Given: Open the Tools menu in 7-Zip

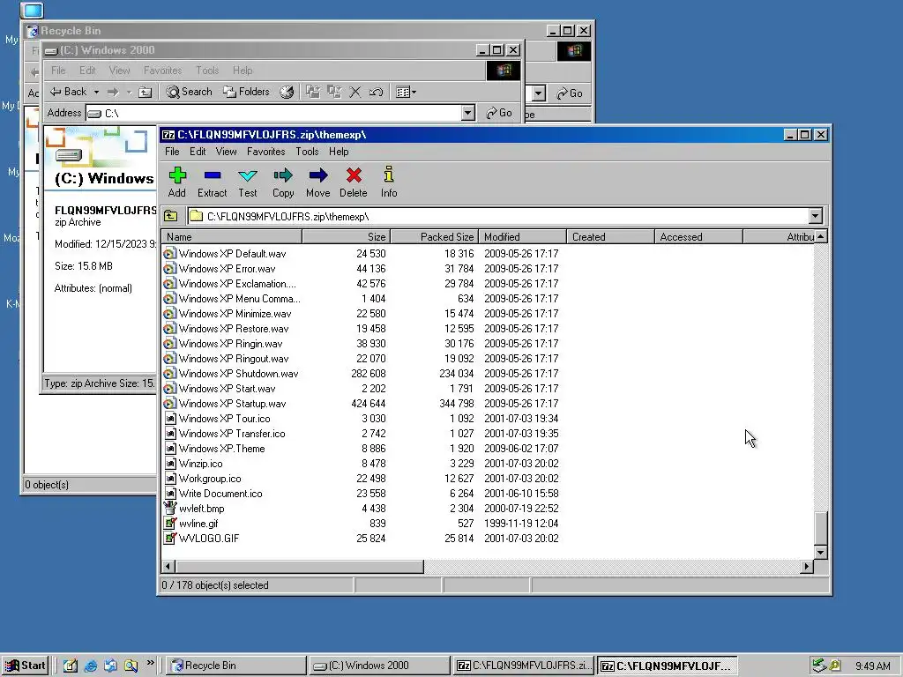Looking at the screenshot, I should tap(307, 152).
